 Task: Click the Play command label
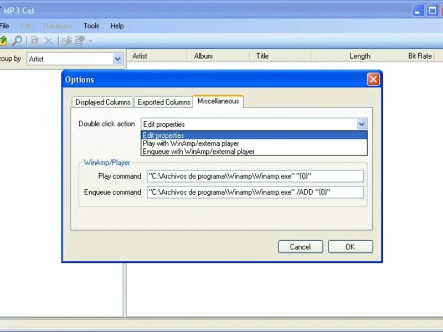coord(120,176)
